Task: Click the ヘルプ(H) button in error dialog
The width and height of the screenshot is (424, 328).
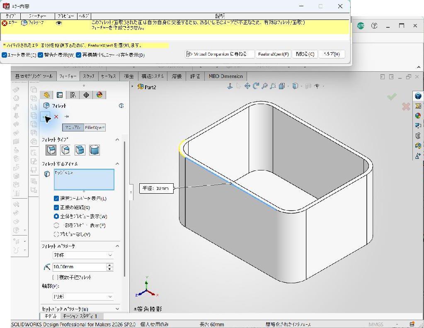Action: coord(332,54)
